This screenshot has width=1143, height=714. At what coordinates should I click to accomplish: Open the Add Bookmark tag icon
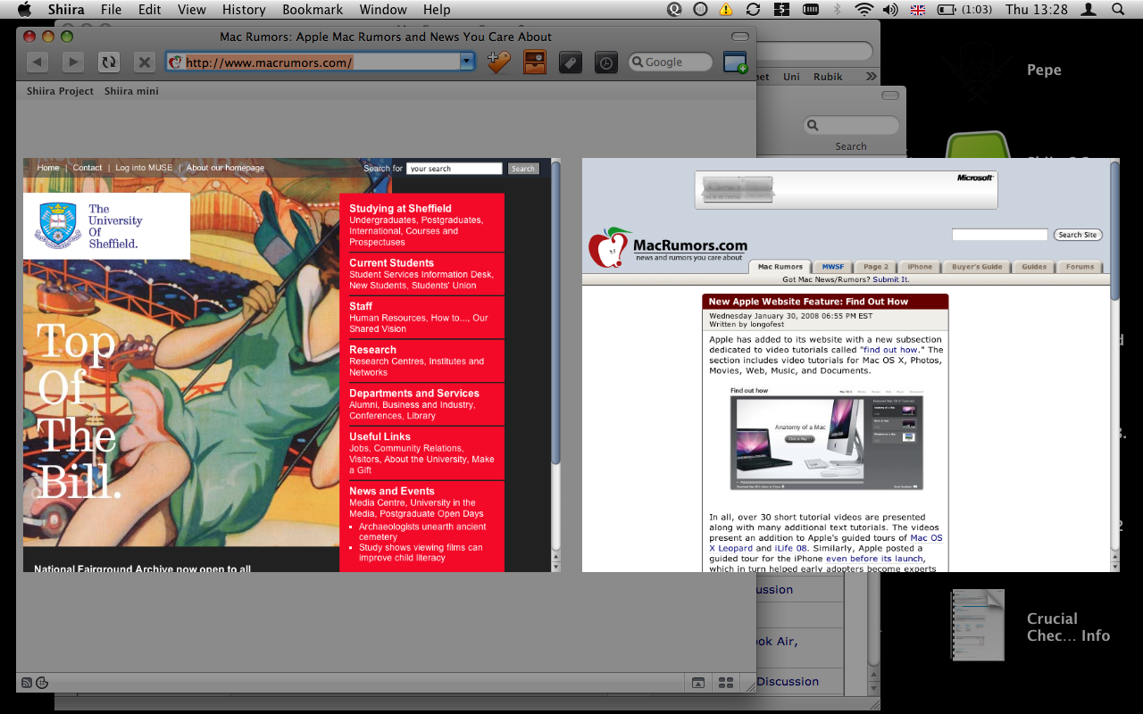point(498,62)
